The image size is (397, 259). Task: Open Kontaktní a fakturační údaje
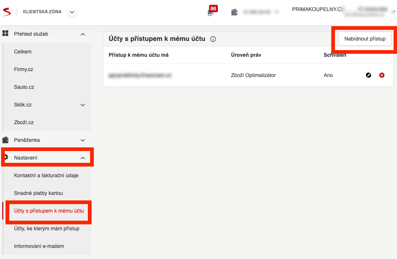(46, 175)
